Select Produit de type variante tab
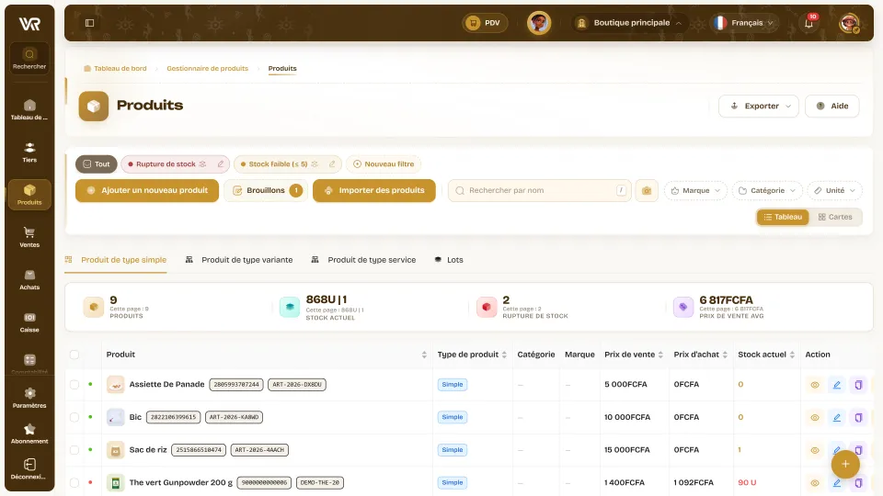This screenshot has height=496, width=883. click(x=239, y=260)
